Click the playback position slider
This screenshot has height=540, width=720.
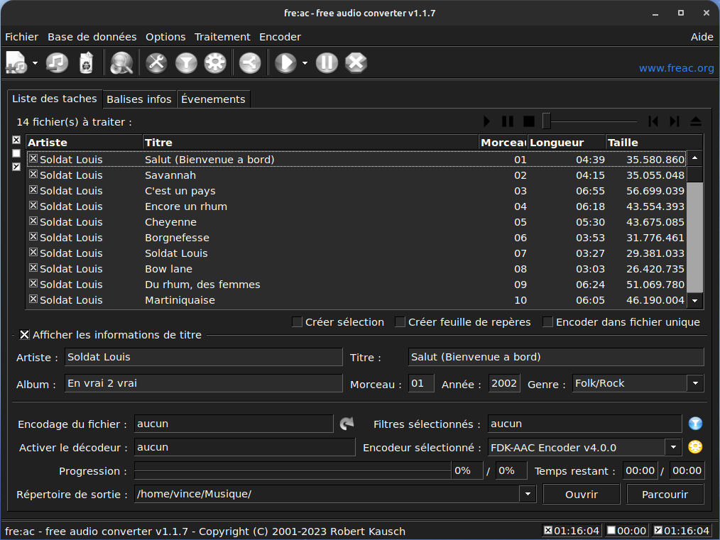point(547,122)
